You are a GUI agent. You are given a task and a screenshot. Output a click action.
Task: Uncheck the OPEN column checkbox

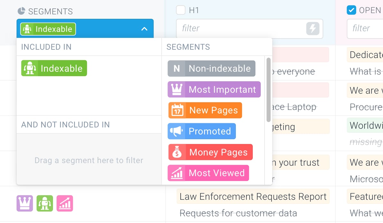click(351, 10)
